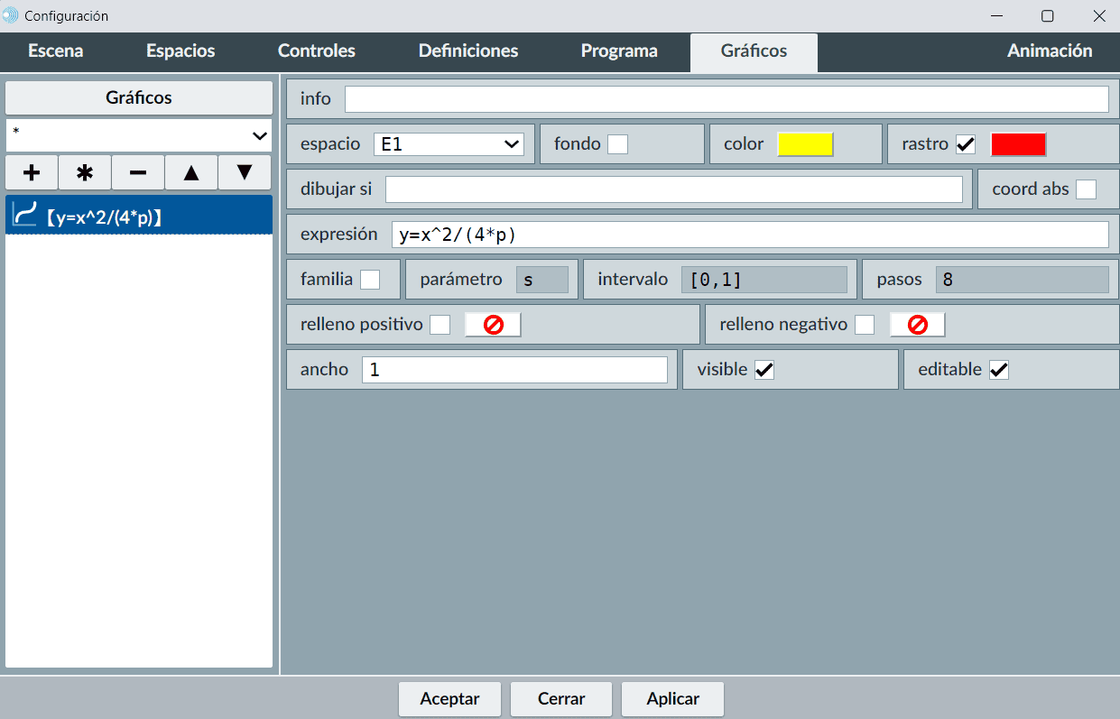
Task: Open the yellow color swatch
Action: tap(805, 144)
